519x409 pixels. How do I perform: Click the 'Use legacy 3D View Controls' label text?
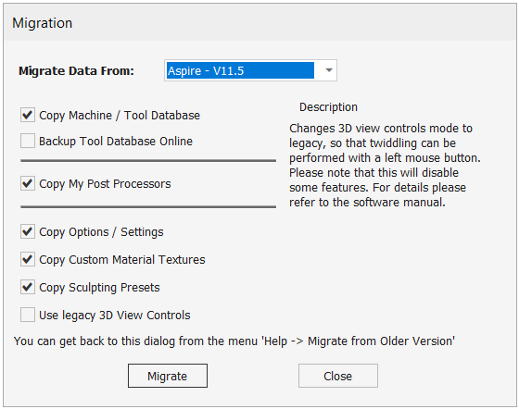click(x=115, y=316)
